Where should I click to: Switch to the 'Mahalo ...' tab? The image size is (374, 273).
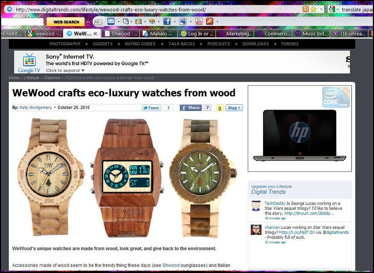tap(158, 34)
